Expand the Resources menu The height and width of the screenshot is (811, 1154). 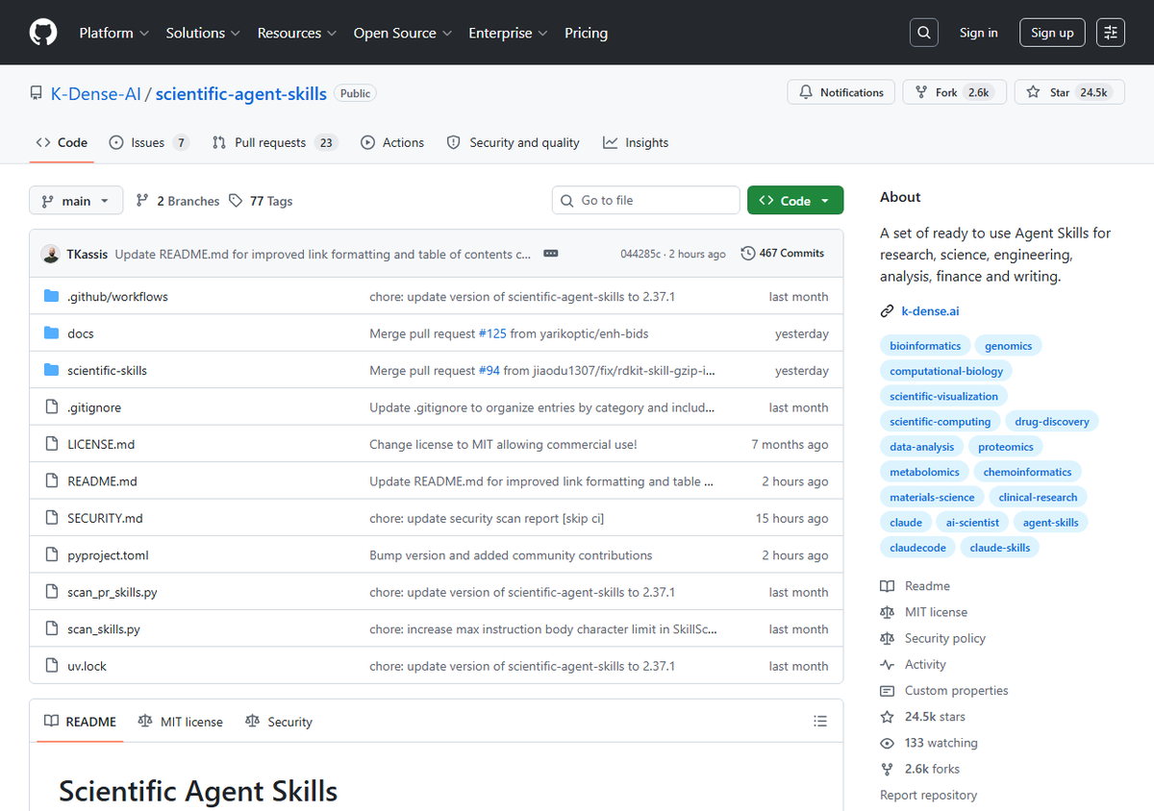tap(297, 33)
